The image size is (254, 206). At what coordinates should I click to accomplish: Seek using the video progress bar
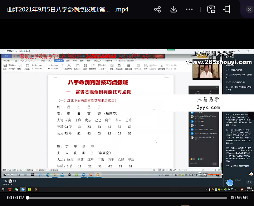click(127, 198)
